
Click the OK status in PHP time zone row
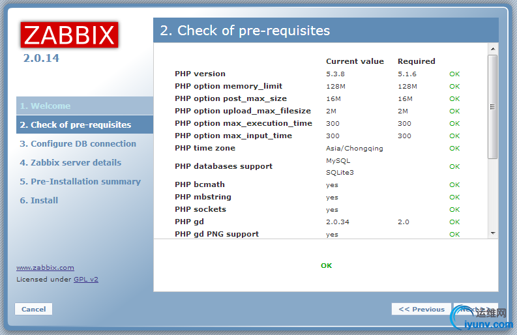(x=454, y=149)
